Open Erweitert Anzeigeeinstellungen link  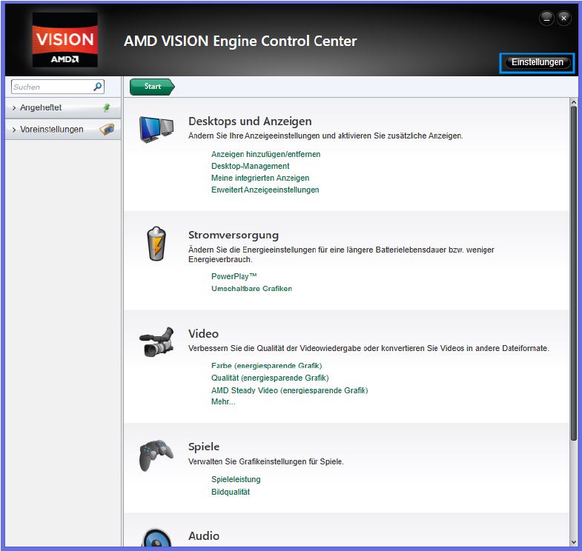(265, 190)
